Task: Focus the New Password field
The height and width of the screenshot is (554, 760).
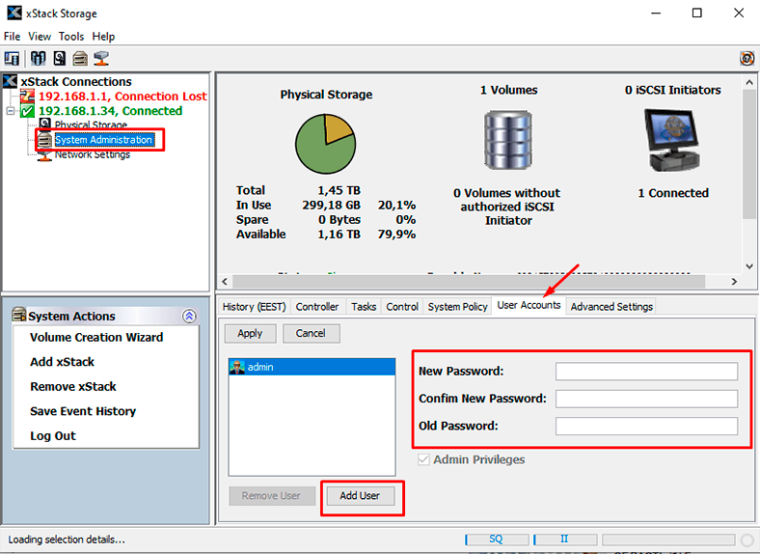Action: pos(646,372)
